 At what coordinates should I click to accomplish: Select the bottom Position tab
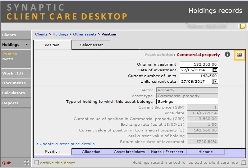[52, 152]
